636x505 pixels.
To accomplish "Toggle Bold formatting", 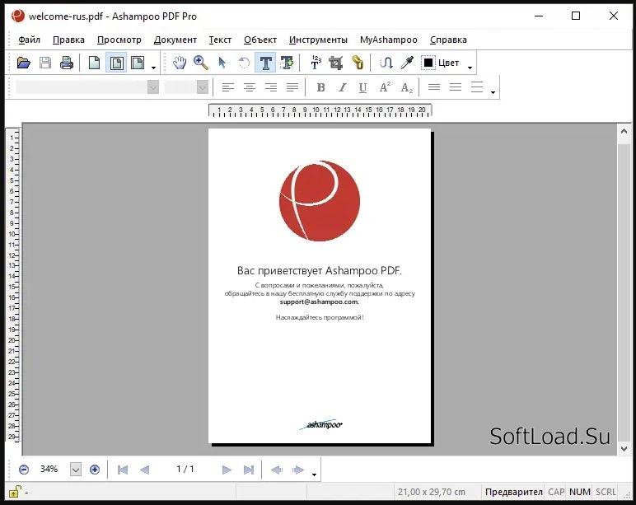I will click(x=320, y=87).
